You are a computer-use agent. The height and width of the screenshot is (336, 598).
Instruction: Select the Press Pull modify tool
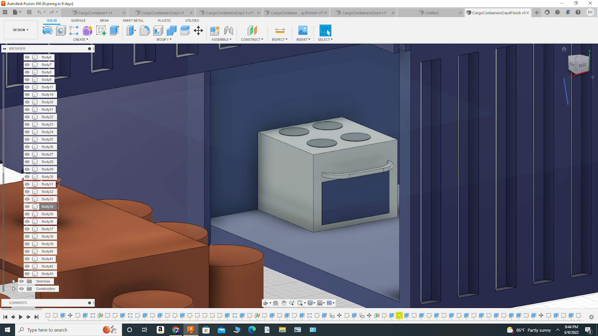131,31
